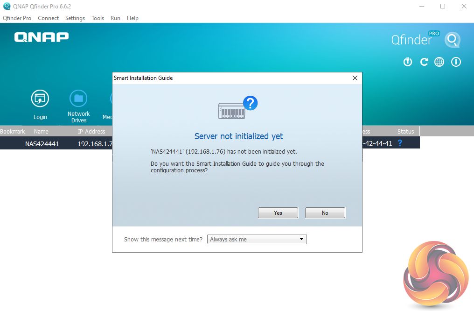Click the 192.168.1.7 IP address cell
474x311 pixels.
point(95,144)
